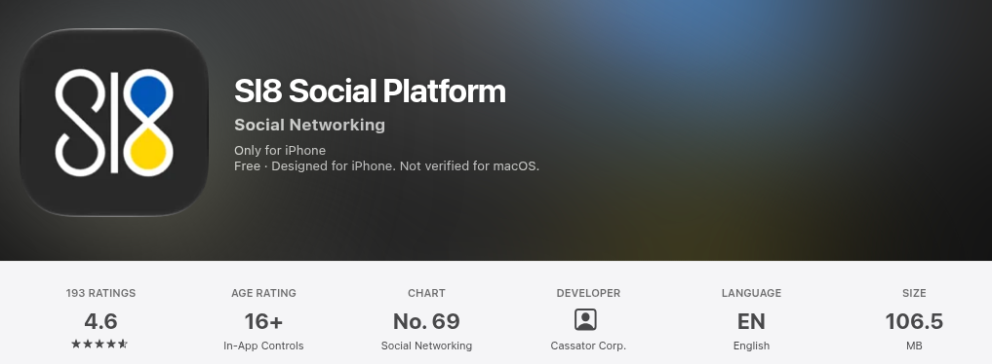Click the Only for iPhone text
Screen dimensions: 992x364
coord(280,150)
